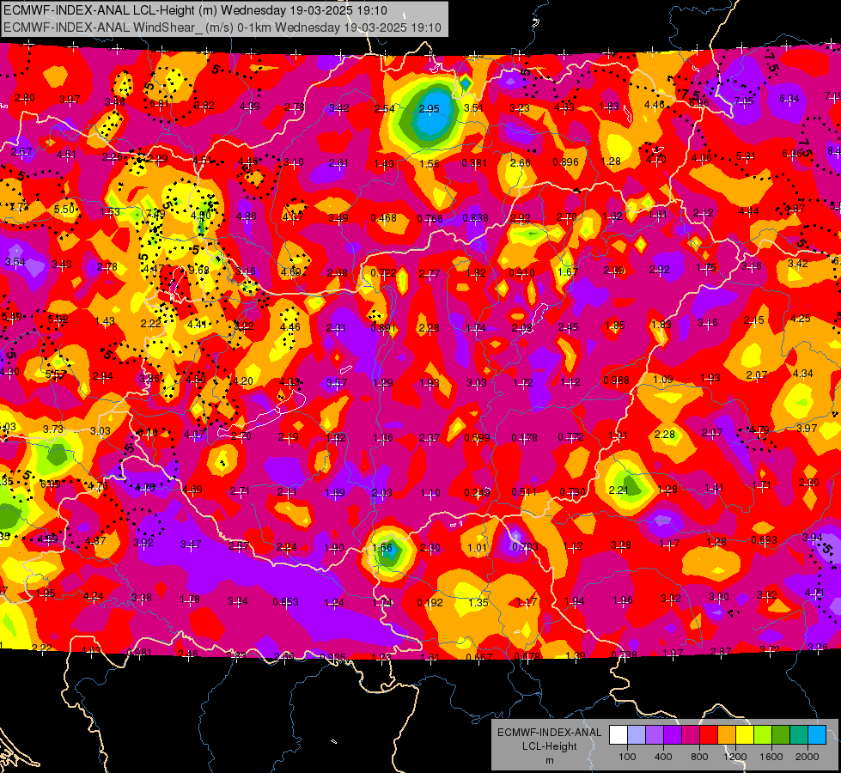Click the yellow legend swatch after 1200
Image resolution: width=841 pixels, height=773 pixels.
[745, 735]
